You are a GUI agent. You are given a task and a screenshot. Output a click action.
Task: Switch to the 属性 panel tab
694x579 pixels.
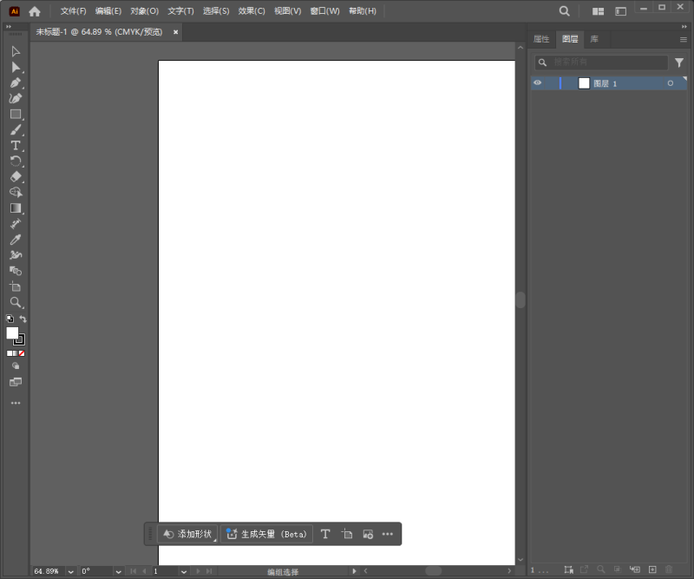[540, 38]
